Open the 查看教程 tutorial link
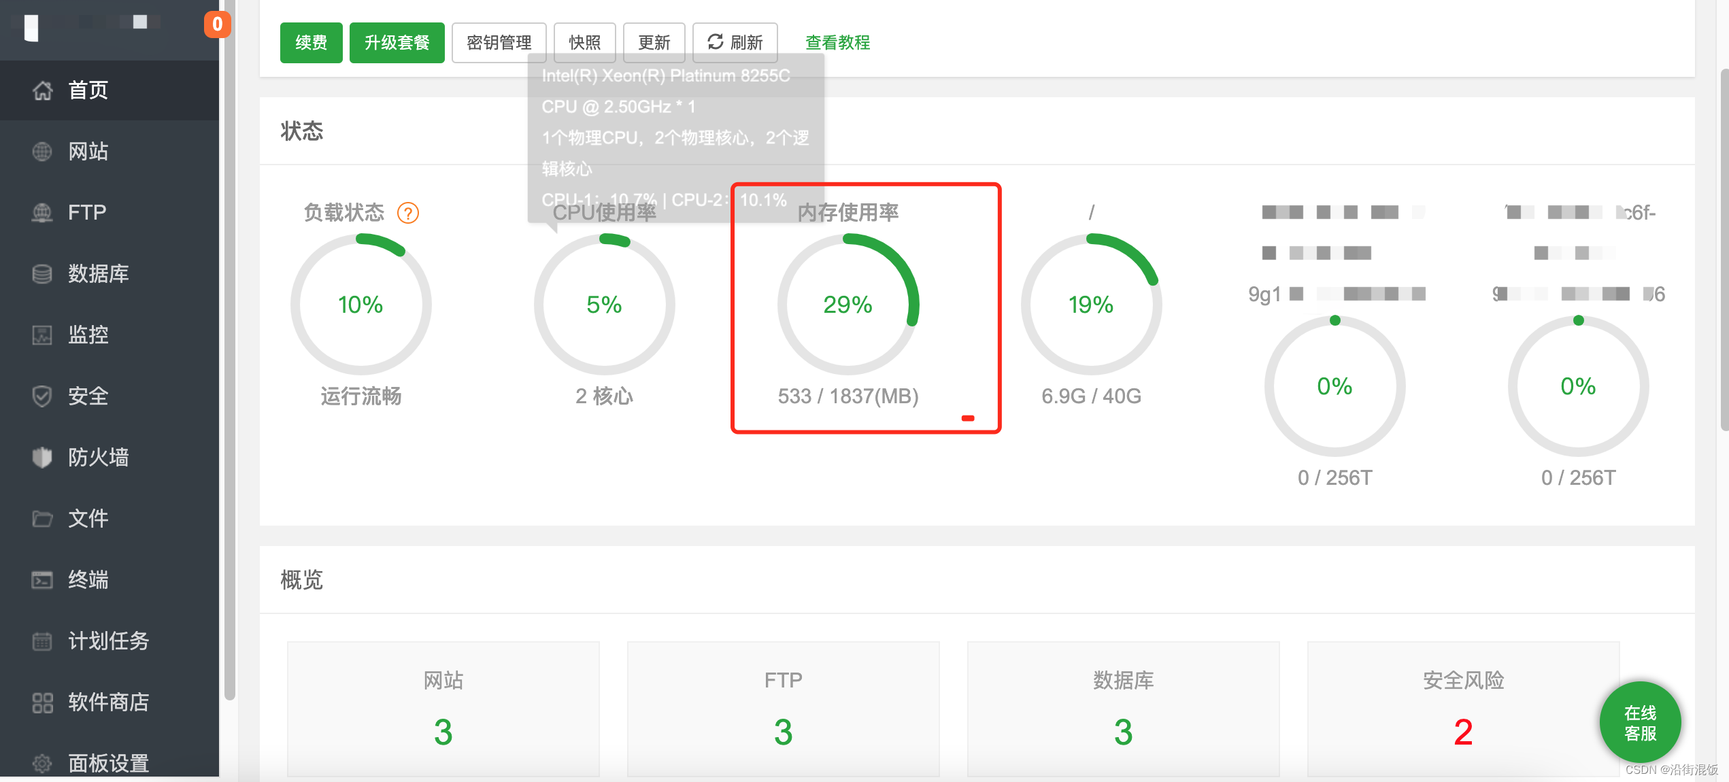 click(x=837, y=42)
